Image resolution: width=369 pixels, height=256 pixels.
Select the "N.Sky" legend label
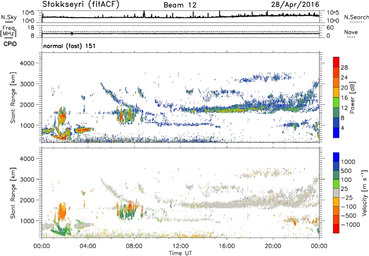click(x=9, y=17)
